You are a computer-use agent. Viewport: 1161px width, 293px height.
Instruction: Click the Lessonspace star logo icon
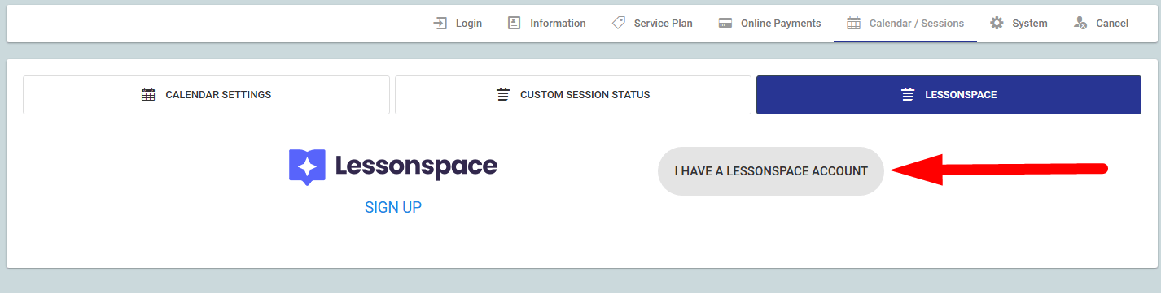coord(307,167)
